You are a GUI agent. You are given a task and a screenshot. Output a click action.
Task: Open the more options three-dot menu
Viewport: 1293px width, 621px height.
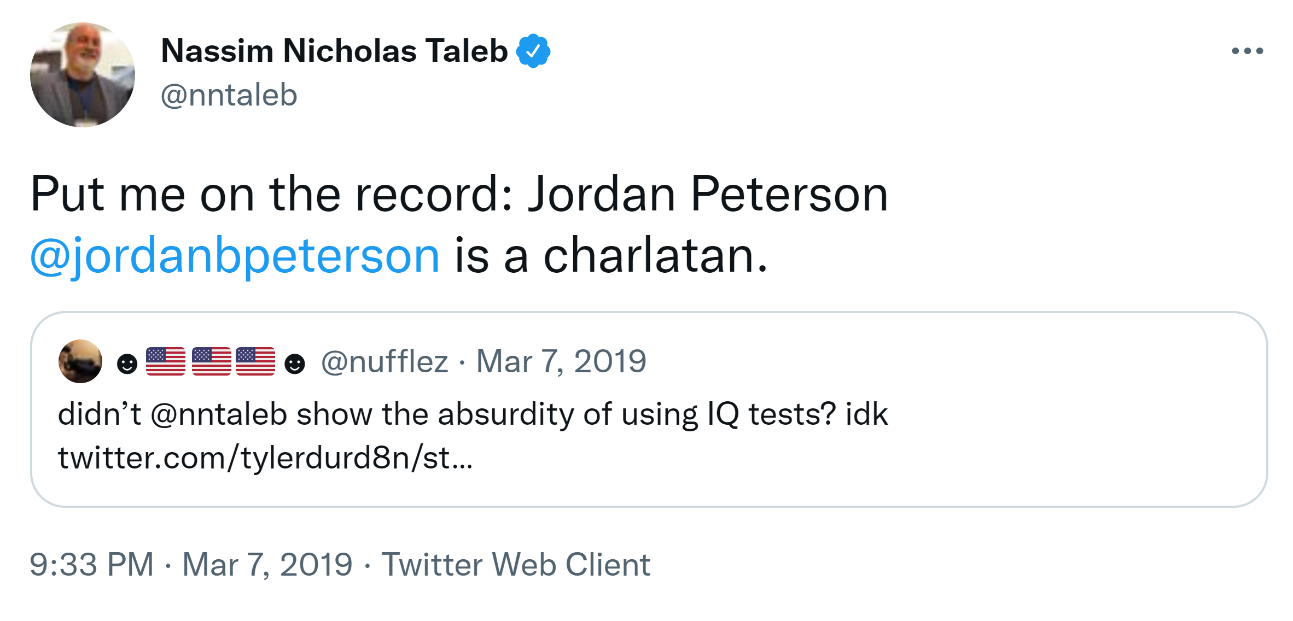[1247, 51]
